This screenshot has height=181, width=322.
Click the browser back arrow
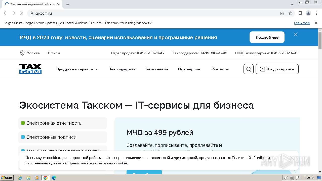[6, 13]
